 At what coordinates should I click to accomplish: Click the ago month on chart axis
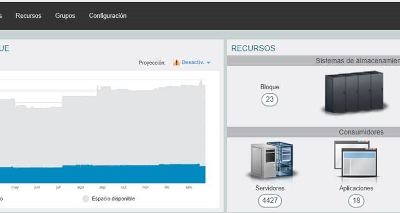[81, 187]
